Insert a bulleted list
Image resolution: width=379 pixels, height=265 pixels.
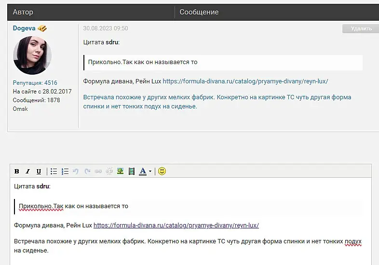[54, 171]
